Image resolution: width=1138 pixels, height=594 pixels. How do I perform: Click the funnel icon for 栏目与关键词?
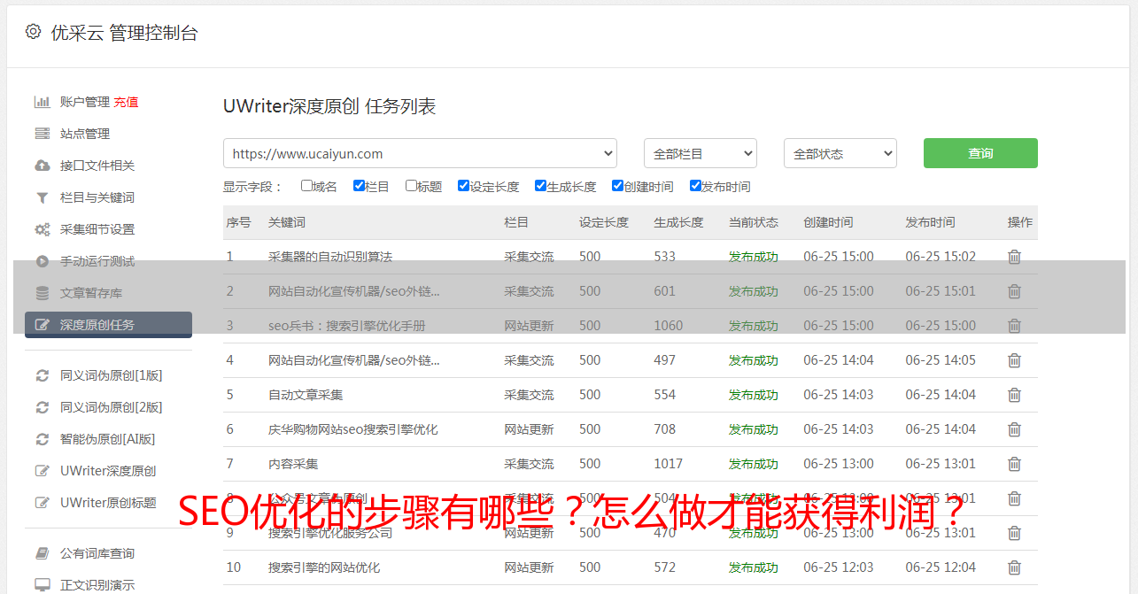coord(42,197)
